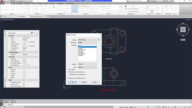
Task: Open the Home ribbon tab
Action: (x=8, y=3)
